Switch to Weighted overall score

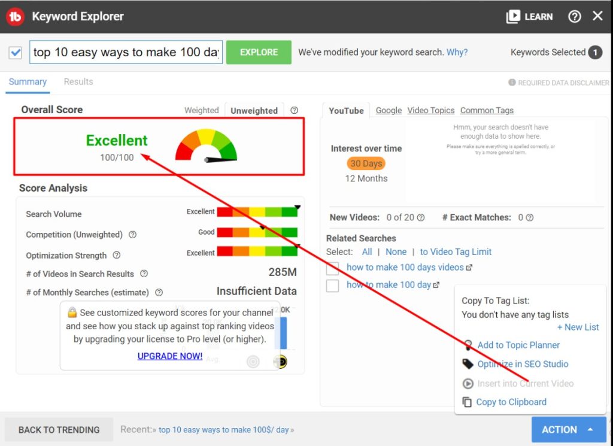click(201, 111)
